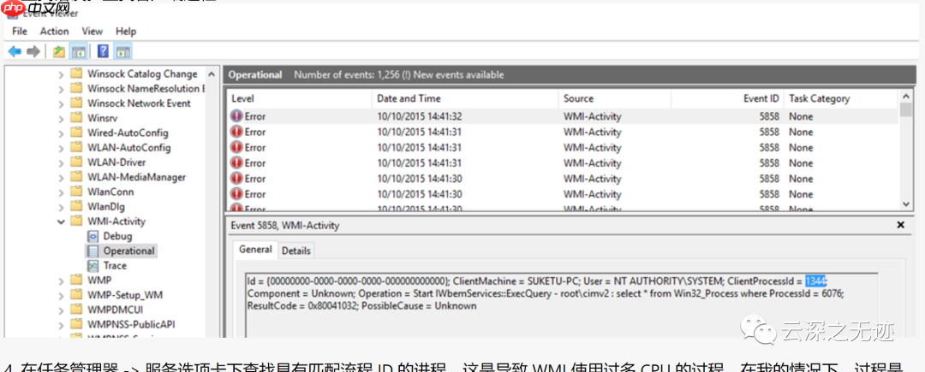The image size is (925, 372).
Task: Select the WlanDlg tree folder
Action: (x=105, y=207)
